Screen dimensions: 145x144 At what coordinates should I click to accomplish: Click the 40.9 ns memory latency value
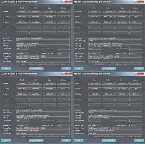[63, 83]
